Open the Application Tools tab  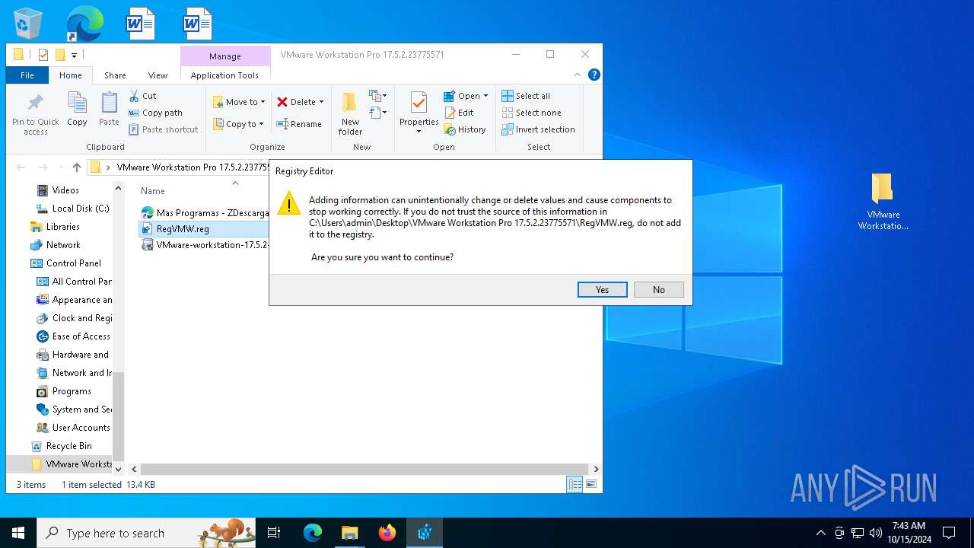(224, 75)
